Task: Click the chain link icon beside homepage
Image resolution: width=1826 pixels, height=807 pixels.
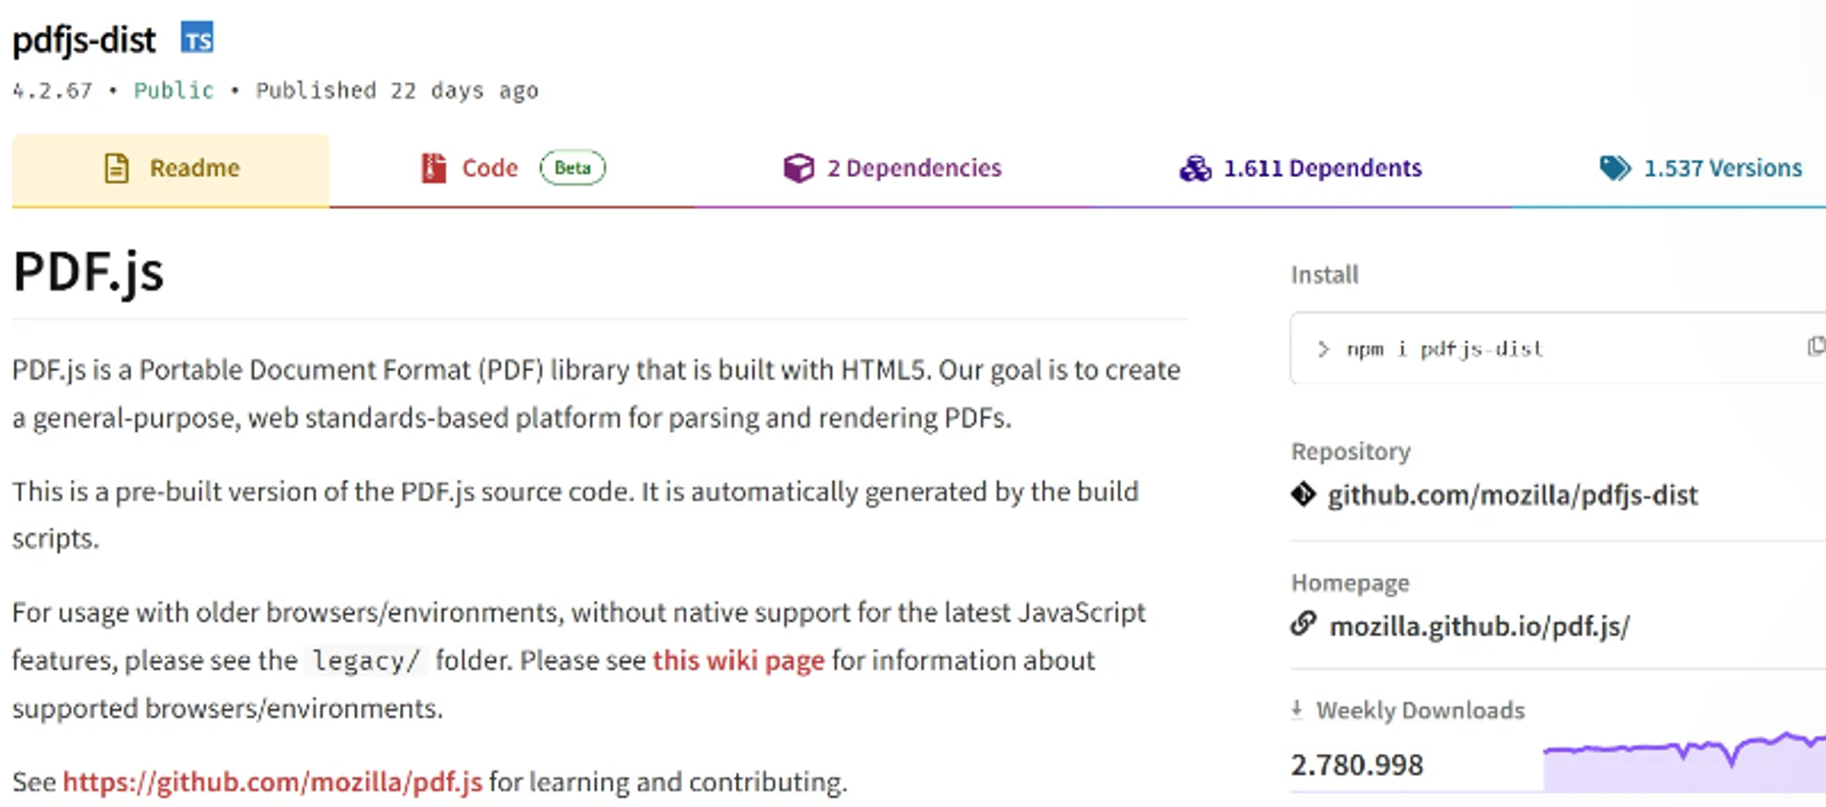Action: (x=1303, y=624)
